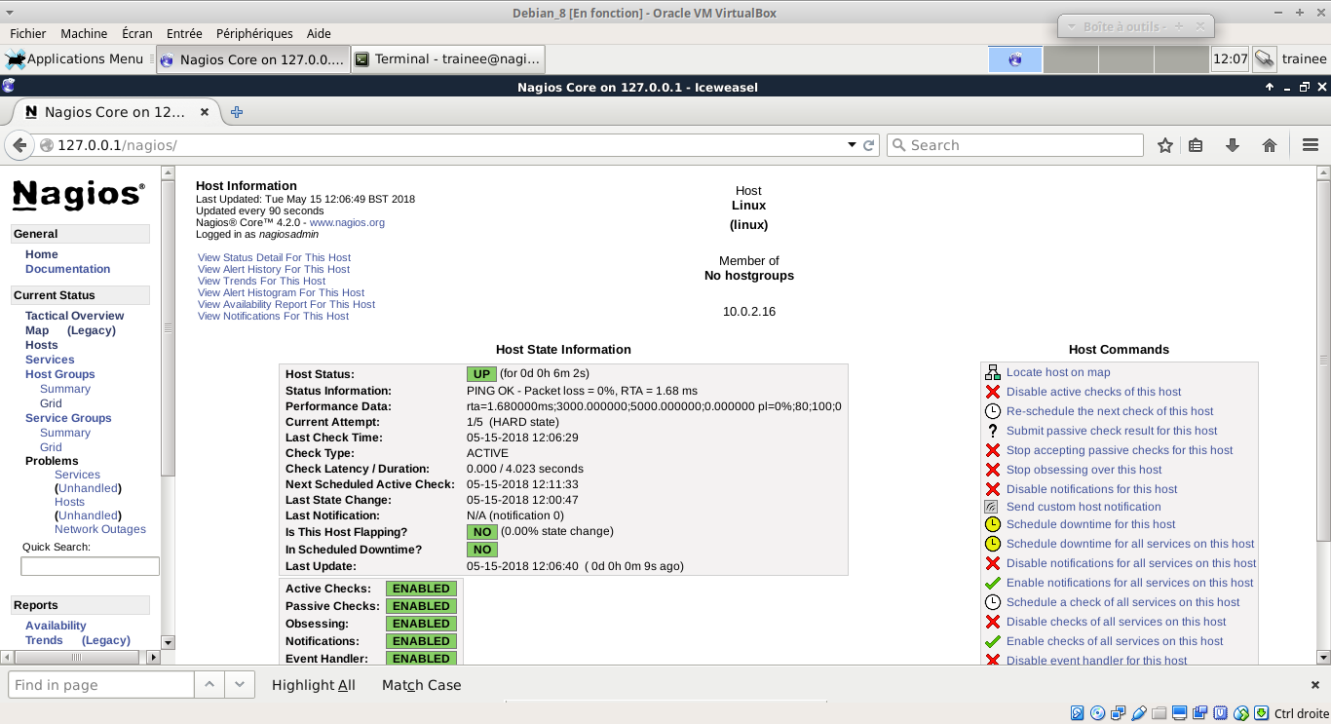The width and height of the screenshot is (1331, 724).
Task: Open View Notifications For This Host
Action: 273,317
